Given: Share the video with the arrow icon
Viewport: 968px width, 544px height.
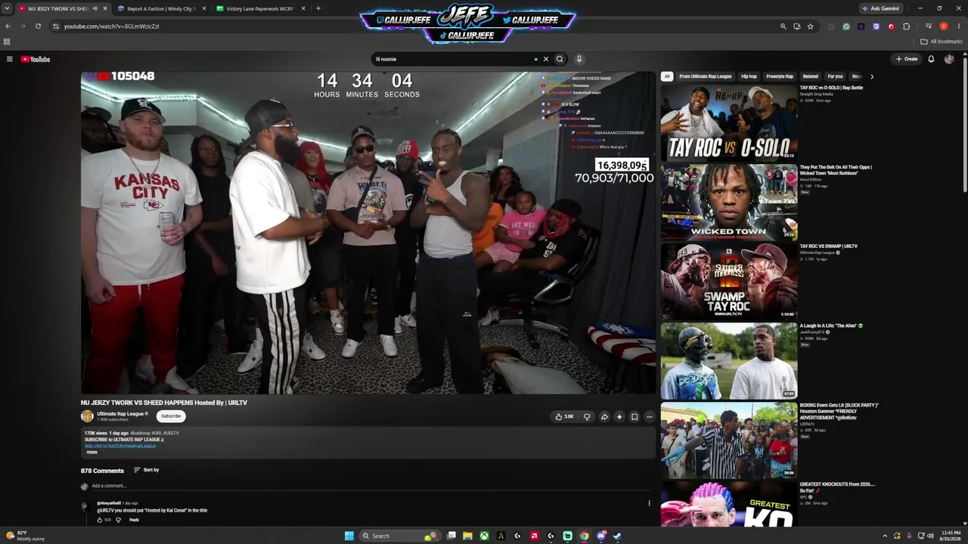Looking at the screenshot, I should click(604, 416).
